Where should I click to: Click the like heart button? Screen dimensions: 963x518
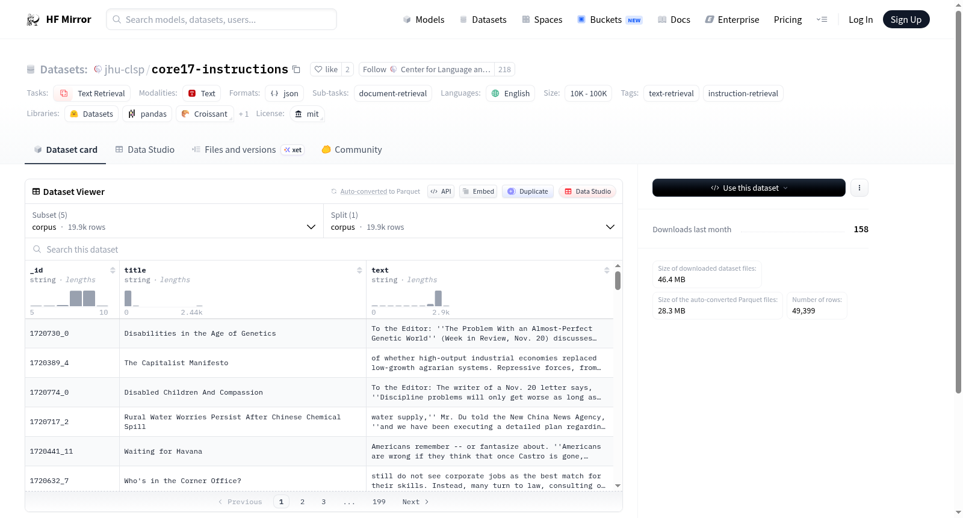point(326,69)
